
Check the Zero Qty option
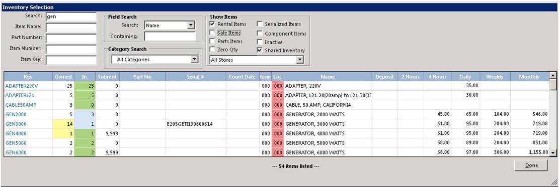[x=212, y=49]
